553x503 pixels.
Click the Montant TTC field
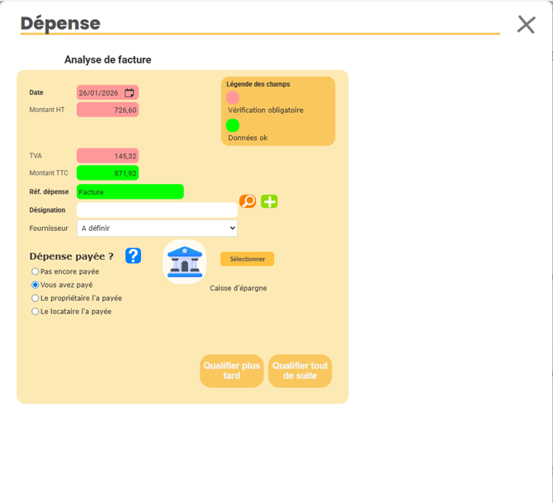tap(107, 173)
